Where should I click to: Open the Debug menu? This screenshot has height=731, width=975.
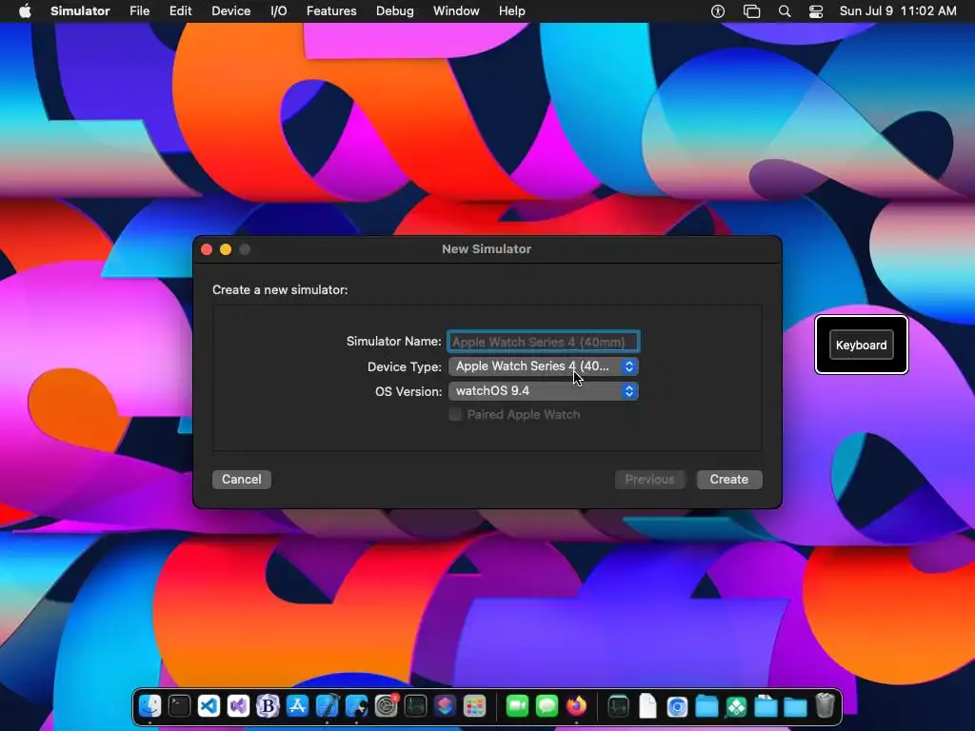(x=395, y=11)
